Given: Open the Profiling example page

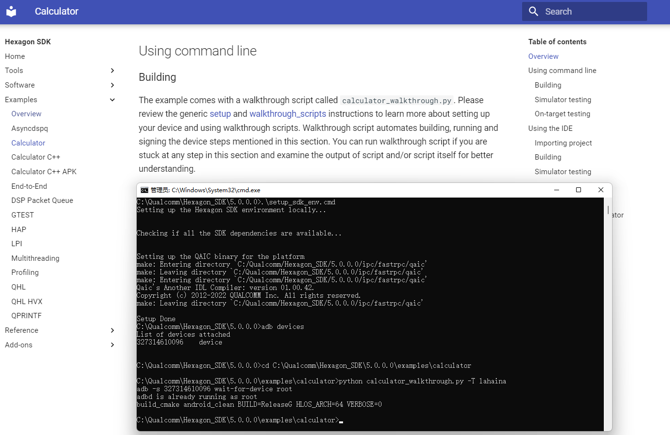Looking at the screenshot, I should coord(25,272).
